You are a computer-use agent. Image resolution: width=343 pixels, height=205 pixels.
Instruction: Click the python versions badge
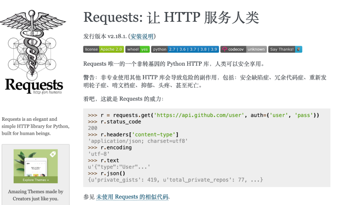(185, 49)
